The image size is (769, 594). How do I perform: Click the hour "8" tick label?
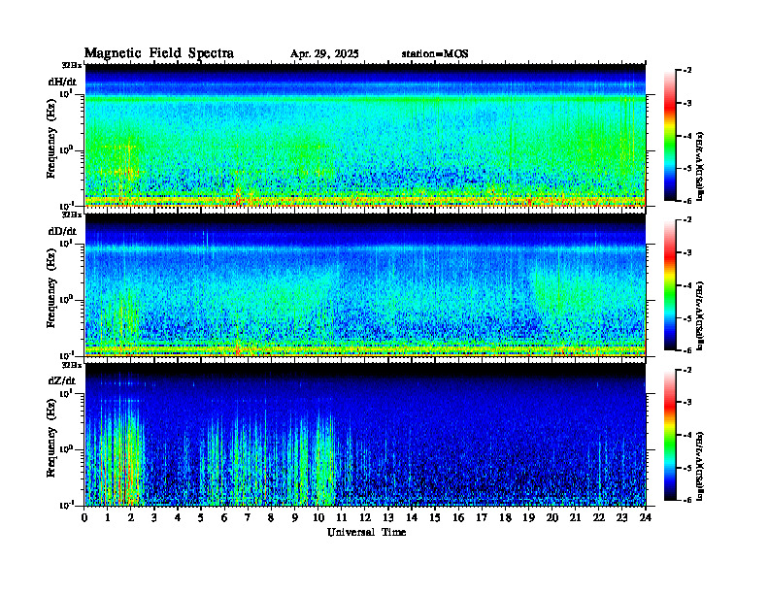271,517
